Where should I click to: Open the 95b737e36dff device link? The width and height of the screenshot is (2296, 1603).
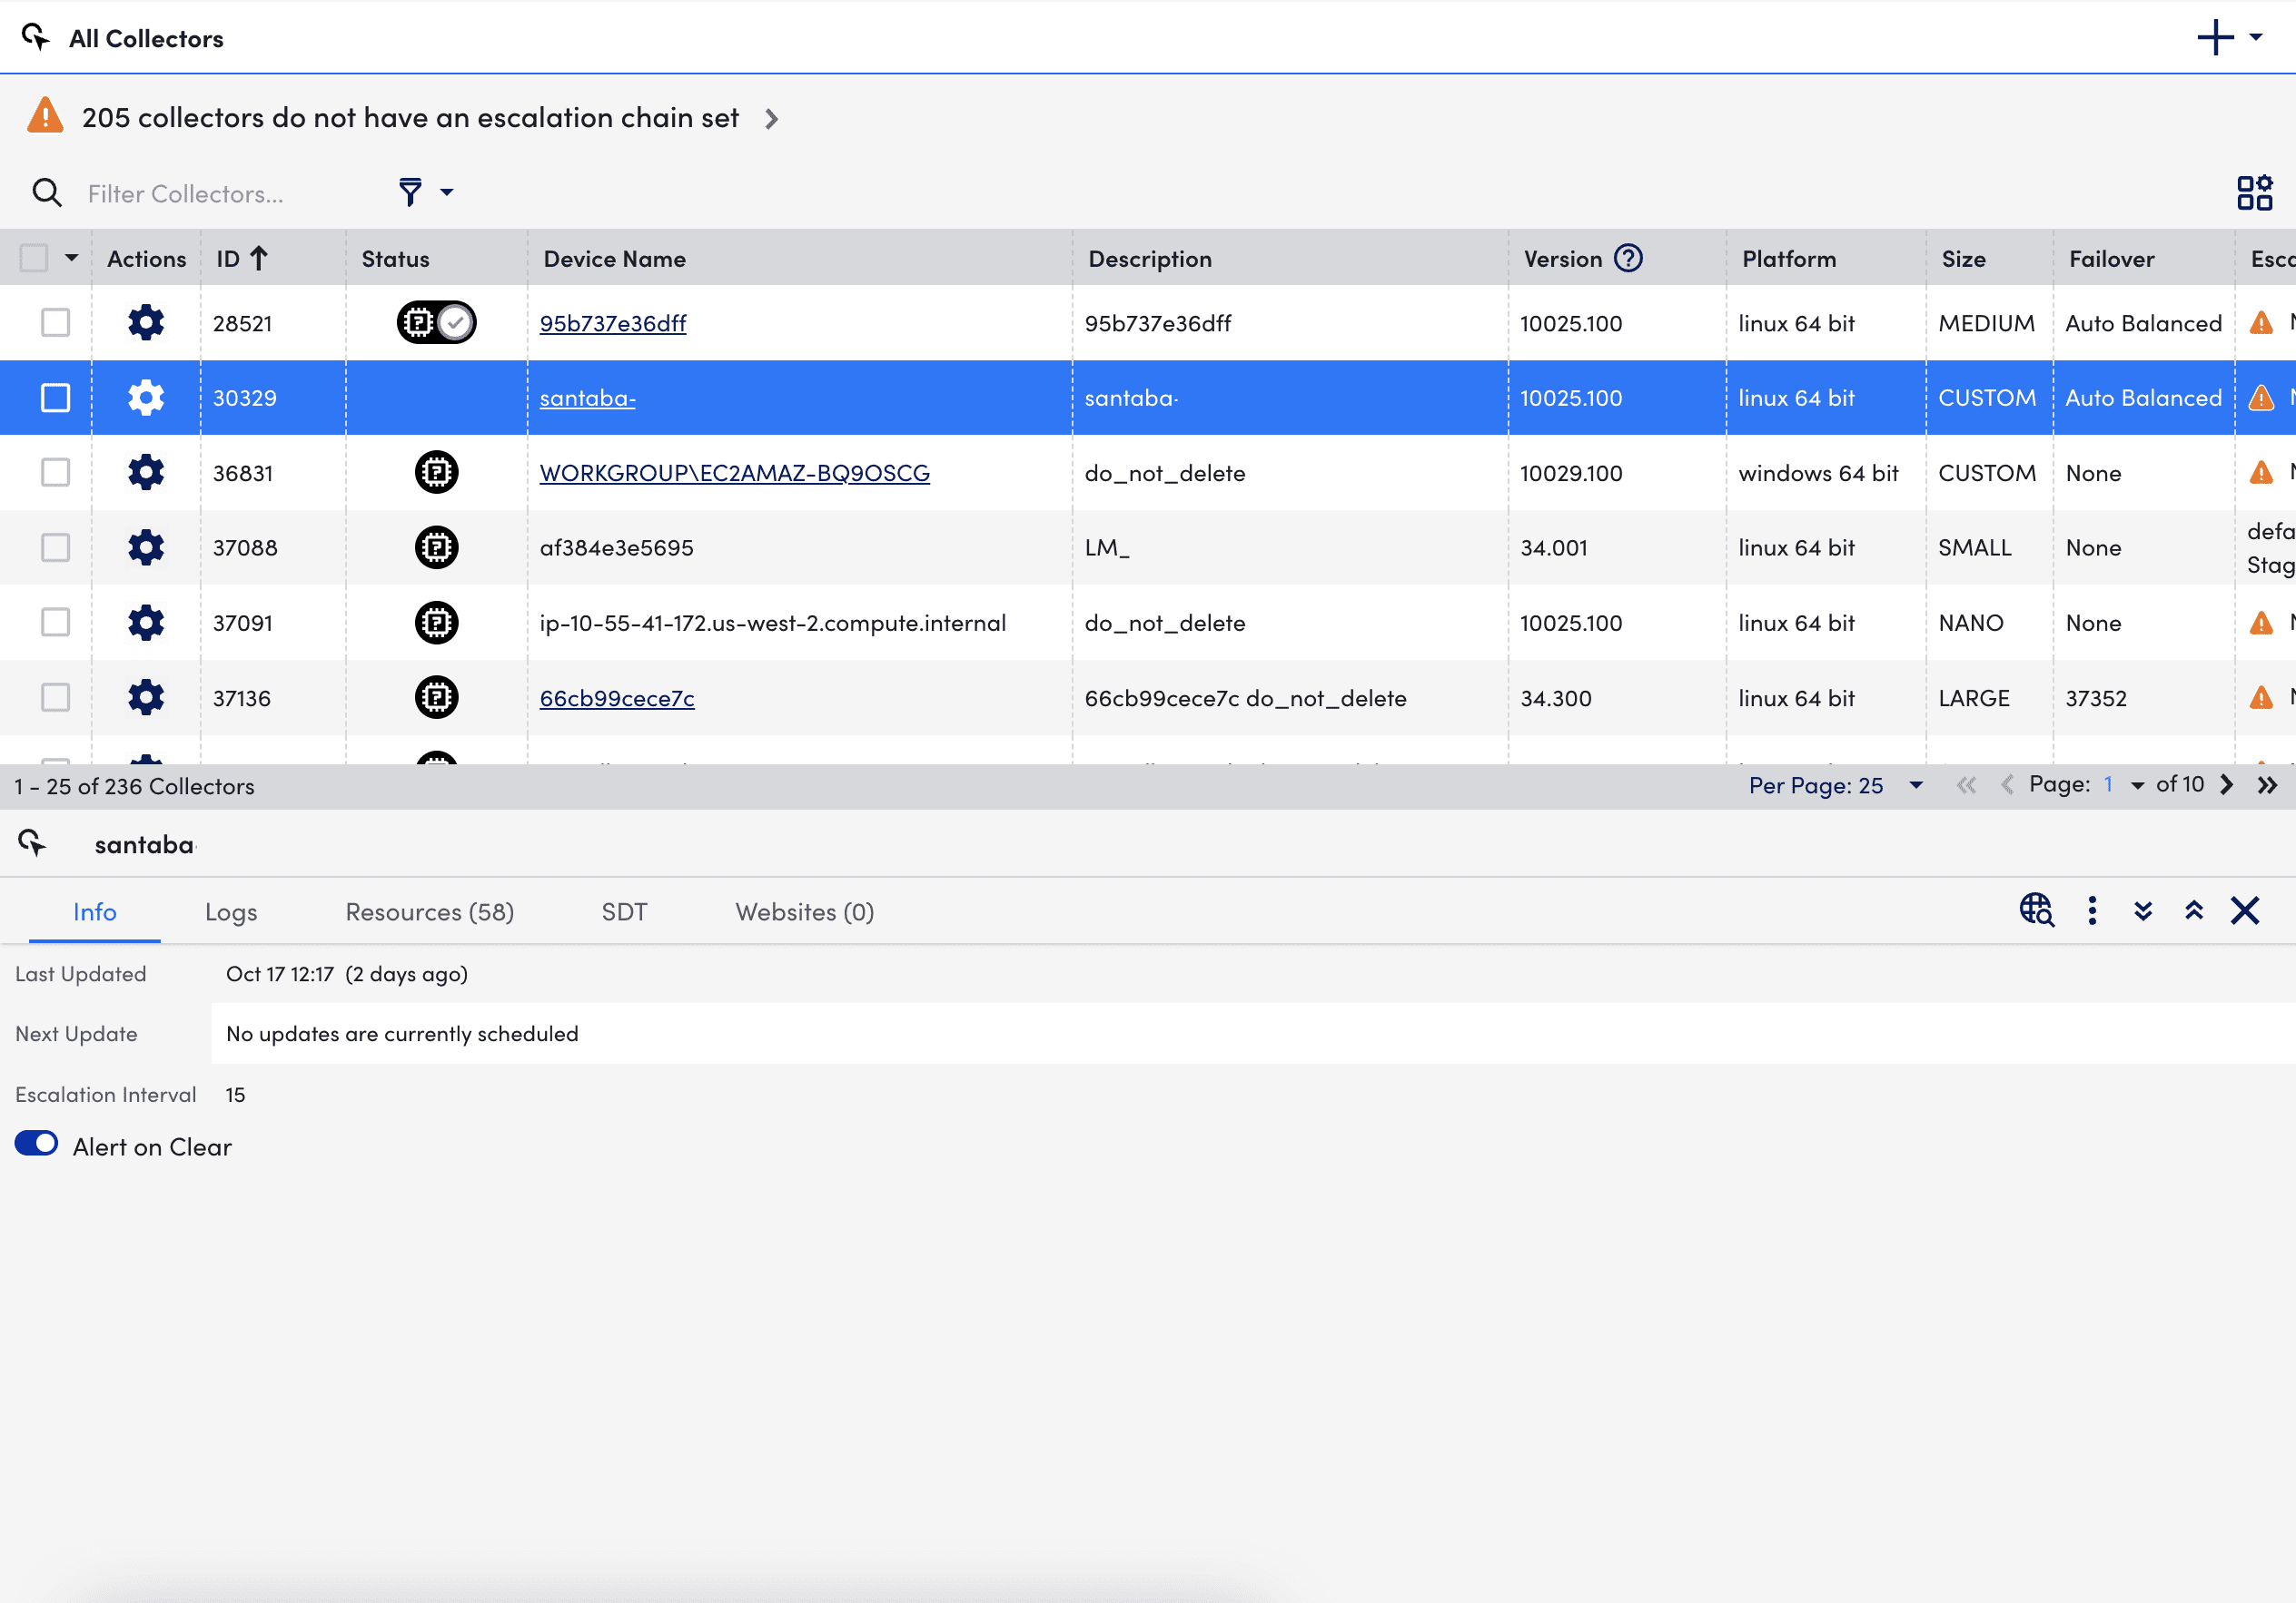pyautogui.click(x=610, y=323)
